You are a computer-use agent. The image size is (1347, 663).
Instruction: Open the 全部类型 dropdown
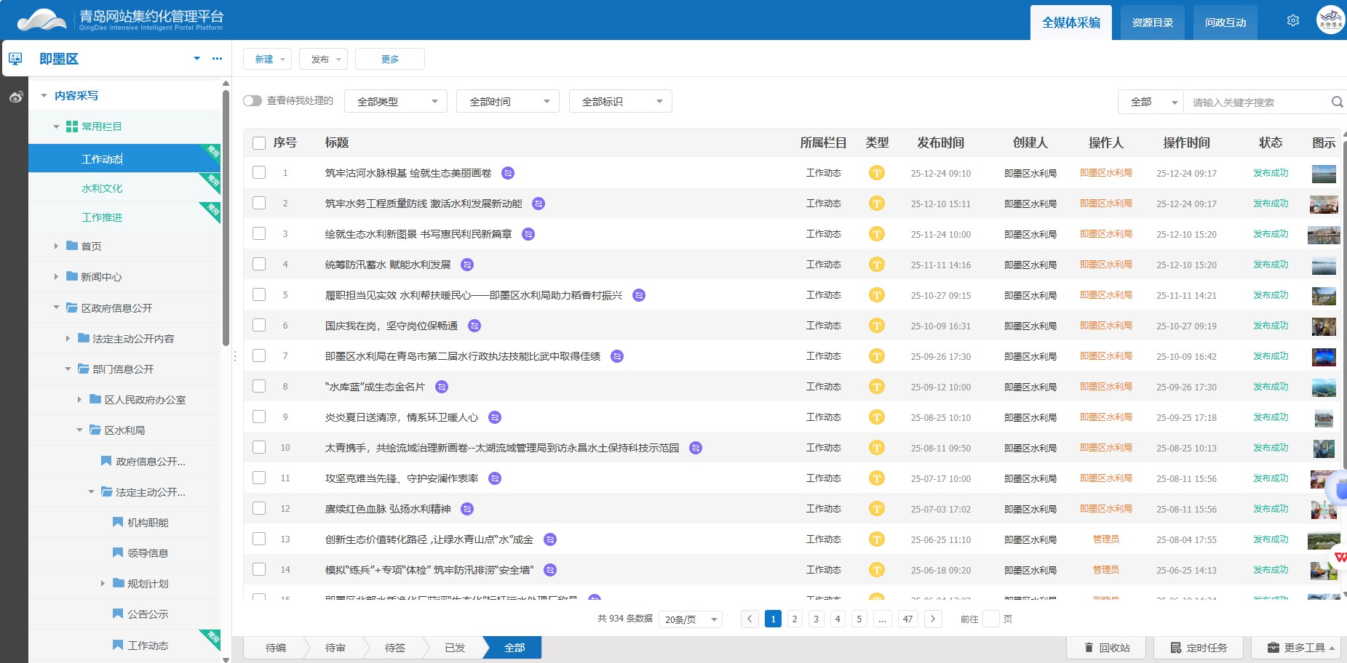[x=396, y=101]
